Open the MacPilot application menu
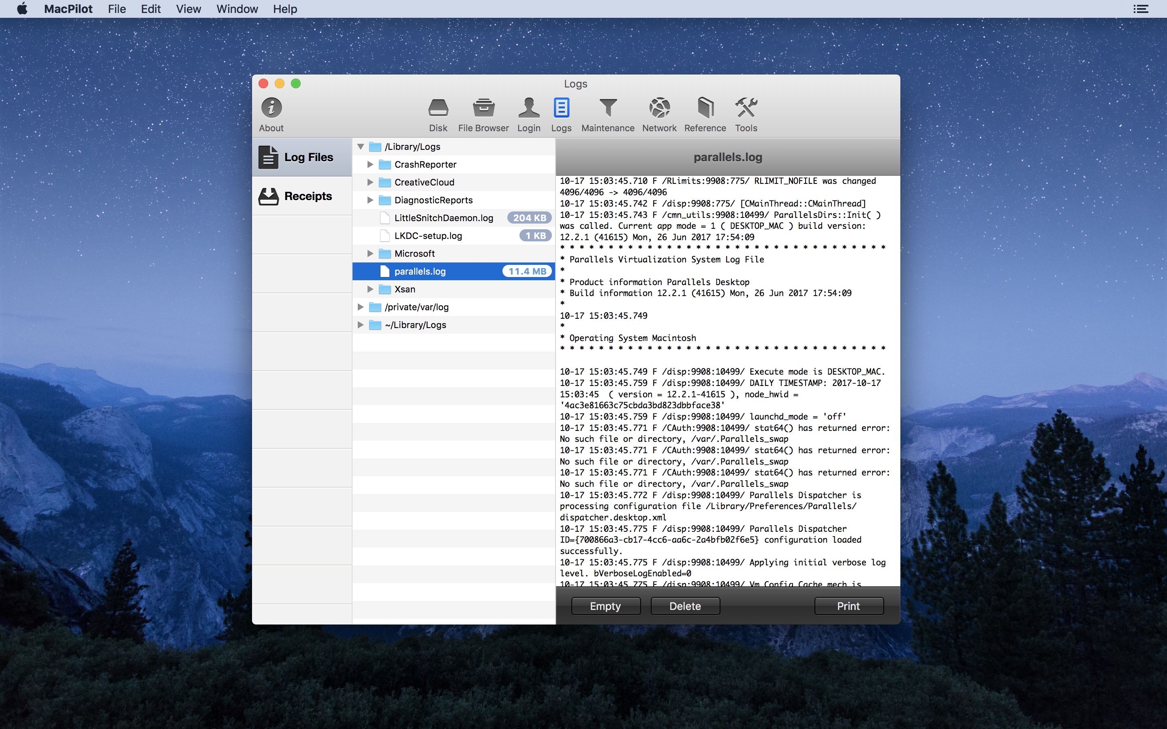The image size is (1167, 729). click(x=68, y=9)
